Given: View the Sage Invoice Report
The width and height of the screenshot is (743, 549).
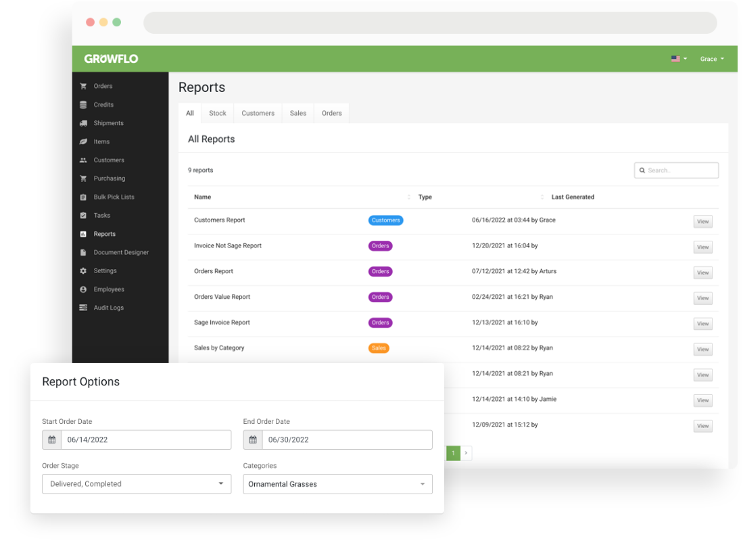Looking at the screenshot, I should (702, 324).
